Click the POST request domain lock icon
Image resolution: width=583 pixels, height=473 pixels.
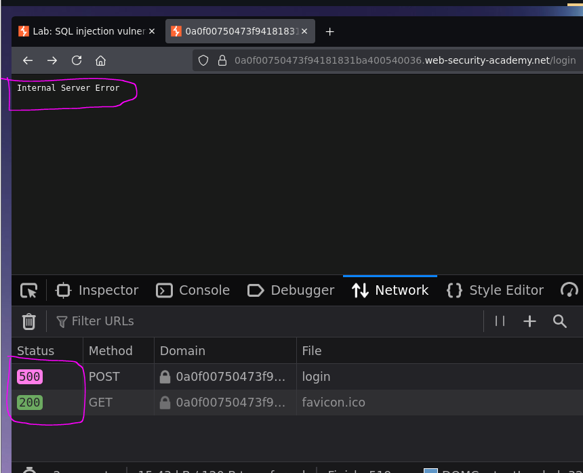(x=165, y=377)
